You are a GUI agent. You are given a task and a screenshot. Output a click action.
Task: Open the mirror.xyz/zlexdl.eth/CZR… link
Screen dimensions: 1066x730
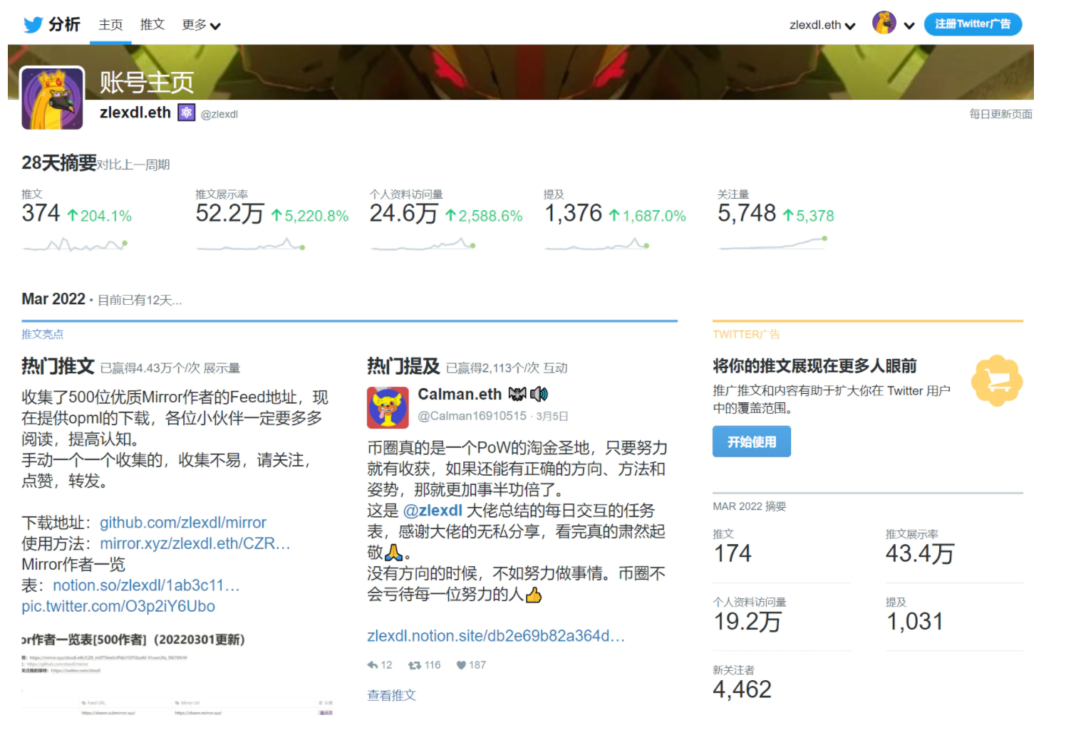[195, 543]
